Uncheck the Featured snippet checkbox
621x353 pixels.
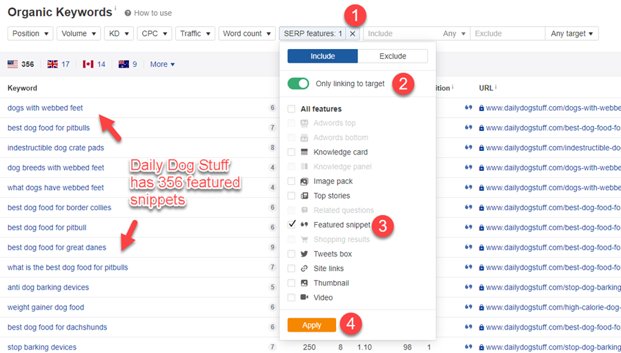[x=292, y=225]
